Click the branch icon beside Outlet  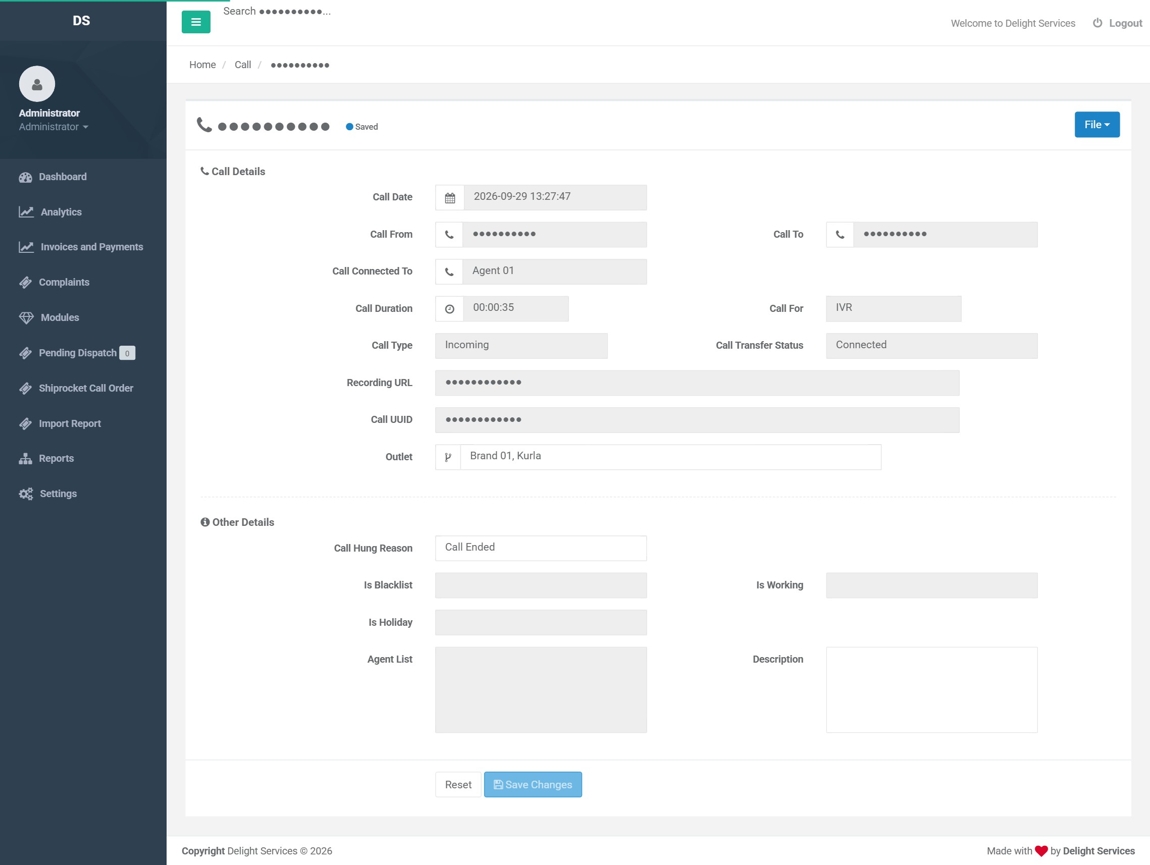tap(448, 457)
